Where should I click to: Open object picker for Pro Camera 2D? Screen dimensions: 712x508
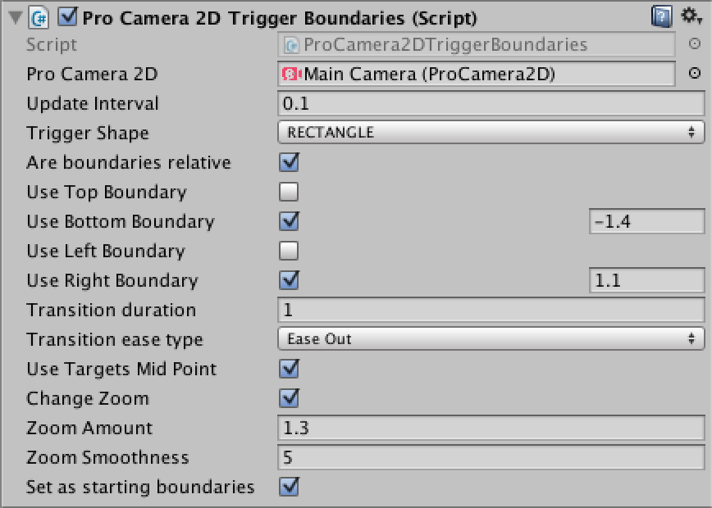click(x=694, y=74)
